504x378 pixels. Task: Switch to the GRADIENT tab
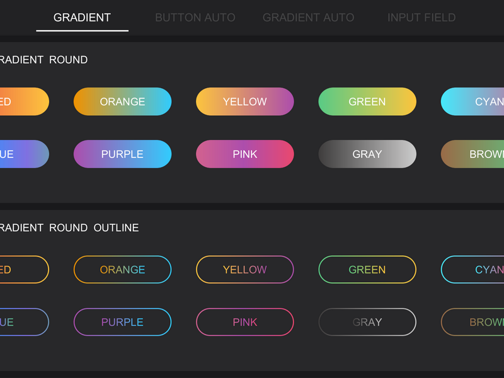(x=82, y=18)
